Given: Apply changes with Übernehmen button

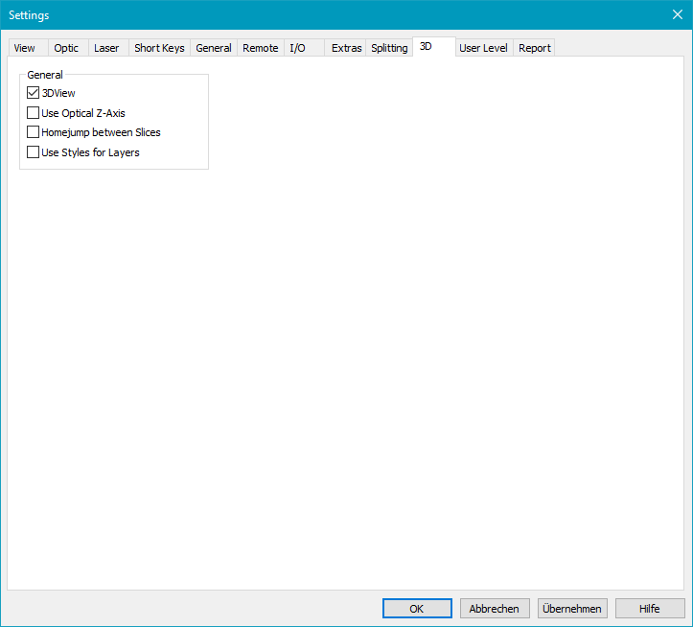Looking at the screenshot, I should pyautogui.click(x=572, y=609).
